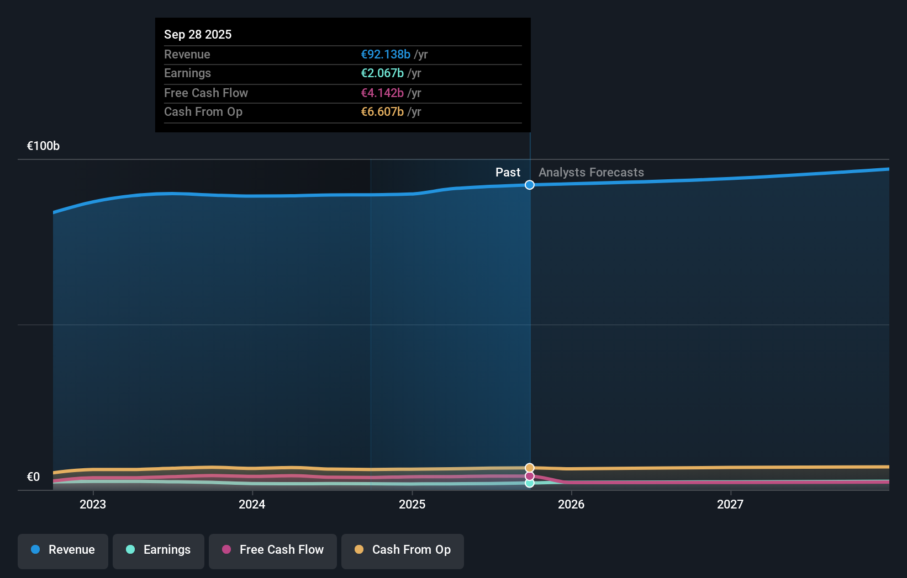Collapse the Cash From Op legend entry
907x578 pixels.
click(402, 551)
